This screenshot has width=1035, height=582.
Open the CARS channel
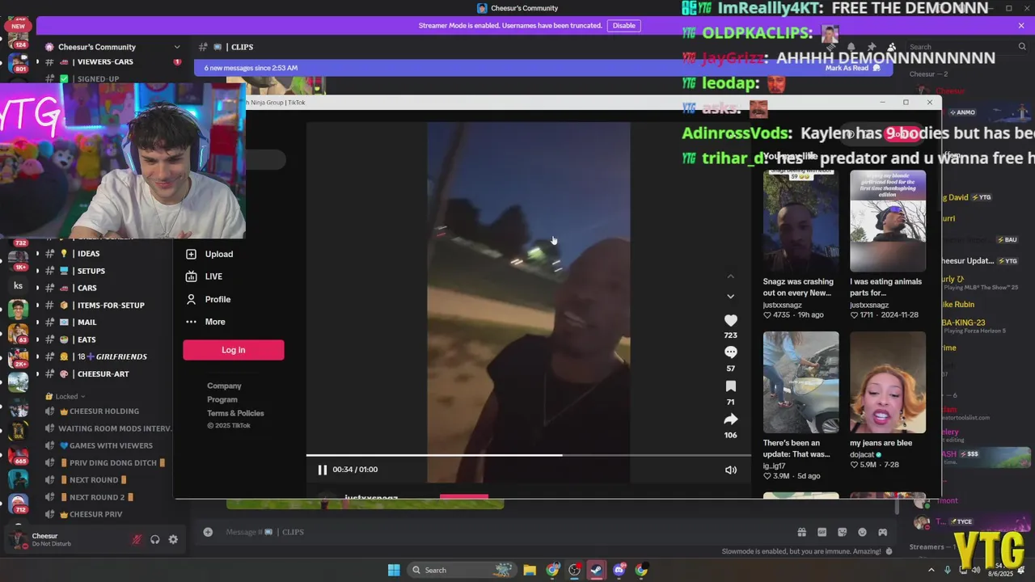(x=87, y=288)
